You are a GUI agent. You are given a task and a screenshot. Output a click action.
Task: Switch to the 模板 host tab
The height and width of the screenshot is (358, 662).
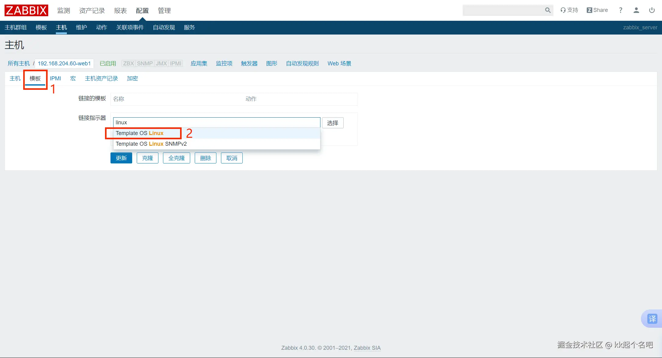pos(35,79)
